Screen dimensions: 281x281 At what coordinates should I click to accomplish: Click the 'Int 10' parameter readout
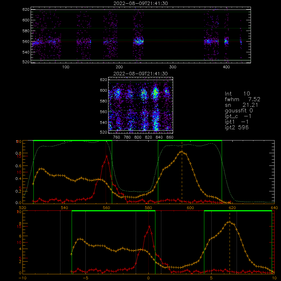point(237,94)
